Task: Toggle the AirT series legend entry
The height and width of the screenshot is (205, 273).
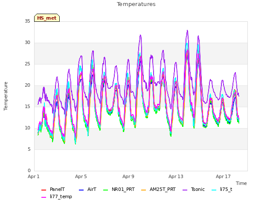Action: pyautogui.click(x=87, y=190)
